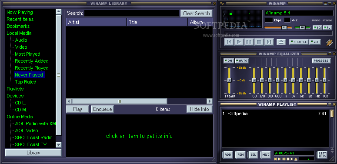Click the Winamp lightning bolt logo icon
The width and height of the screenshot is (337, 164).
click(329, 42)
